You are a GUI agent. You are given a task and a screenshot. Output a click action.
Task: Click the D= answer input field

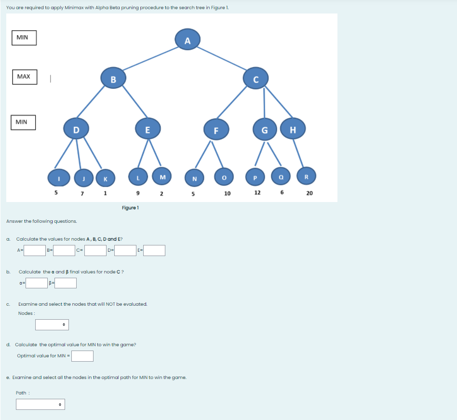[x=125, y=250]
